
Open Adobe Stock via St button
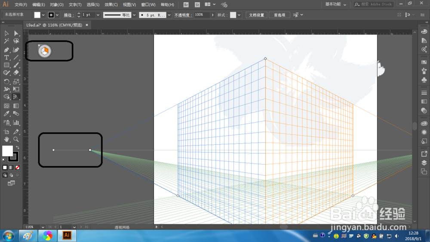coord(197,5)
